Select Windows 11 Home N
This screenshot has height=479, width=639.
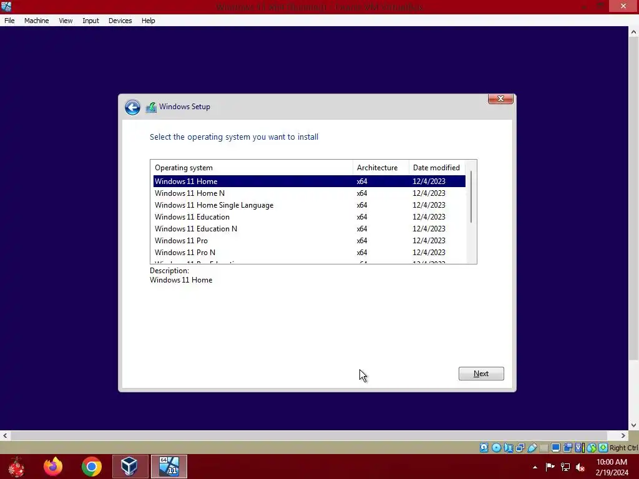[310, 193]
